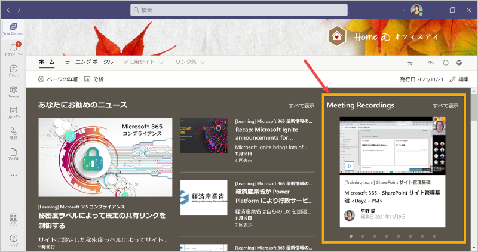Screen dimensions: 478x252
Task: Click the 4 回表示 view count
Action: point(244,161)
